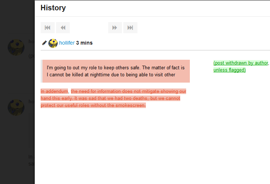This screenshot has height=184, width=270.
Task: Click the second dimmed avatar behind the modal
Action: coord(16,107)
